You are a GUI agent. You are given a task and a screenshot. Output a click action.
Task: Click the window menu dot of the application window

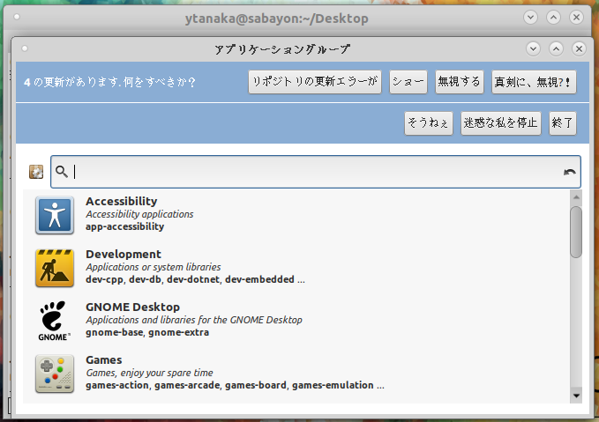tap(25, 48)
